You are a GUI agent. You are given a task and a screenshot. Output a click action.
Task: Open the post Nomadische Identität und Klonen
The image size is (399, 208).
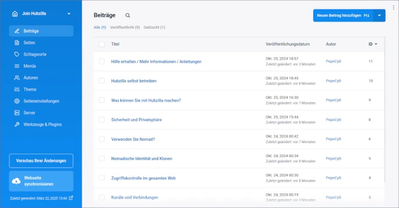point(142,159)
